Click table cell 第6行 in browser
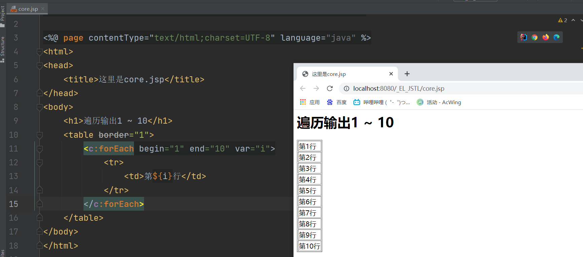Viewport: 583px width, 257px height. pyautogui.click(x=309, y=202)
